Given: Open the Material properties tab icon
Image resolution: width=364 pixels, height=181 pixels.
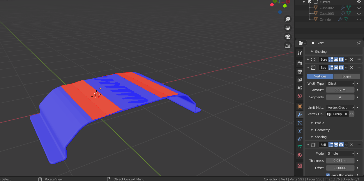Looking at the screenshot, I should pyautogui.click(x=300, y=155).
